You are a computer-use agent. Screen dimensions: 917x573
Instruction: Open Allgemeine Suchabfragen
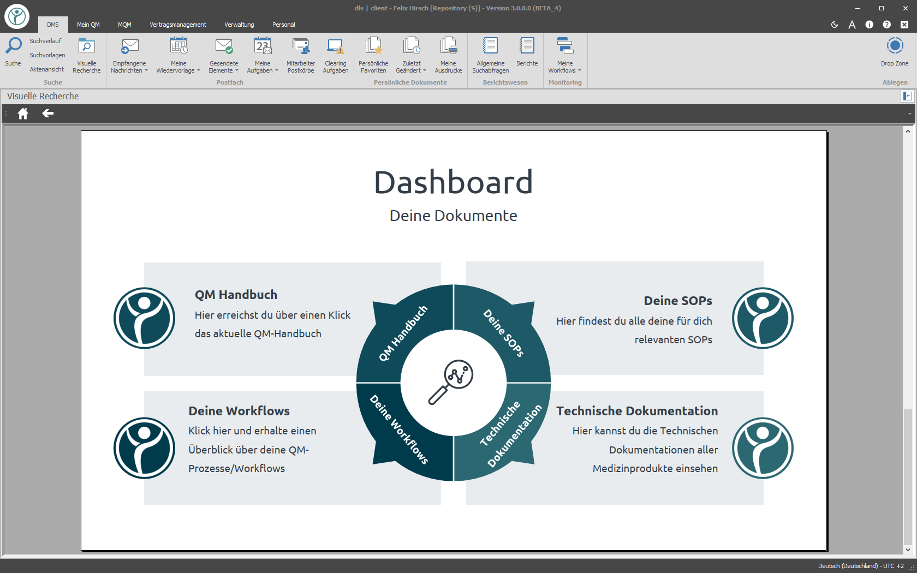point(490,55)
